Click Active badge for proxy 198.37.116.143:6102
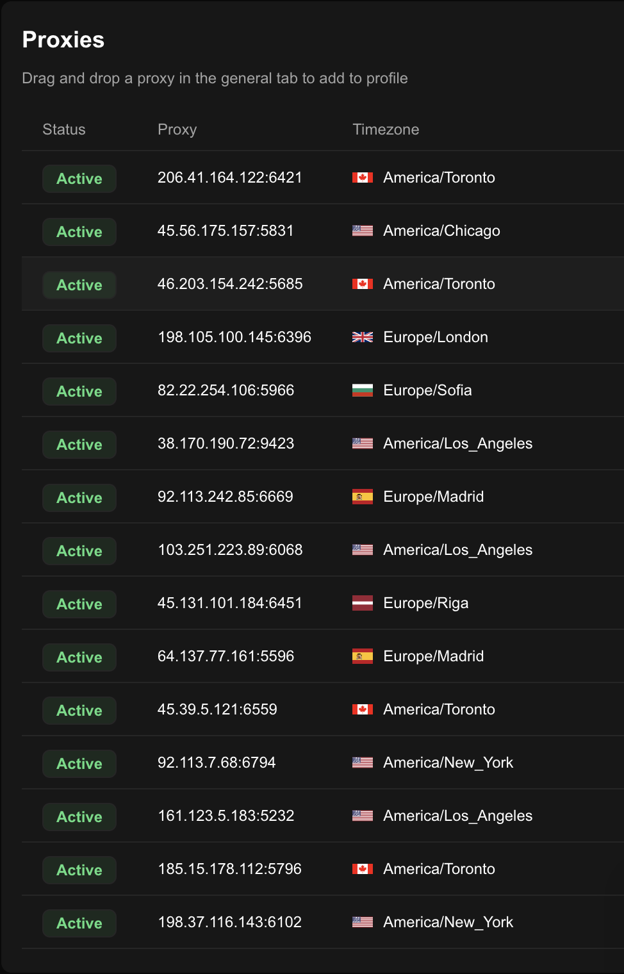 [x=79, y=923]
